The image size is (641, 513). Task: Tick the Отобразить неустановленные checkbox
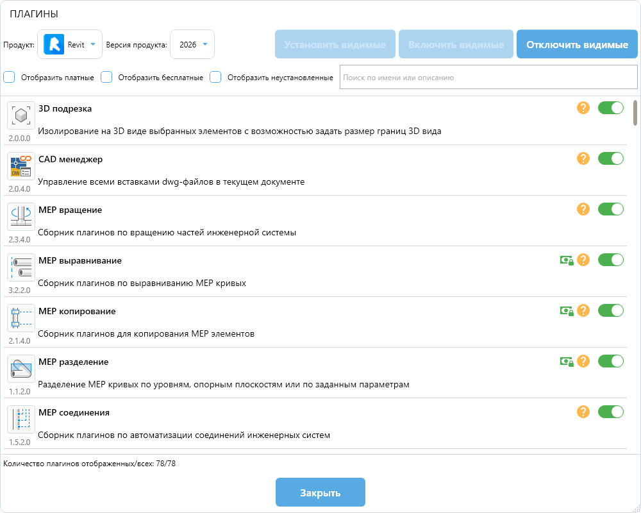coord(216,77)
